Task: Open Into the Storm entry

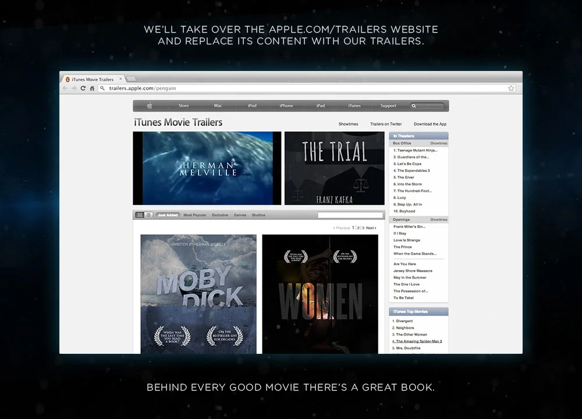Action: 407,184
